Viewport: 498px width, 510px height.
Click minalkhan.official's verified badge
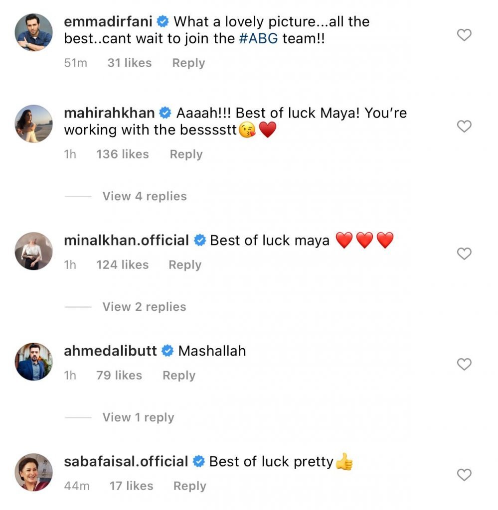pos(200,240)
